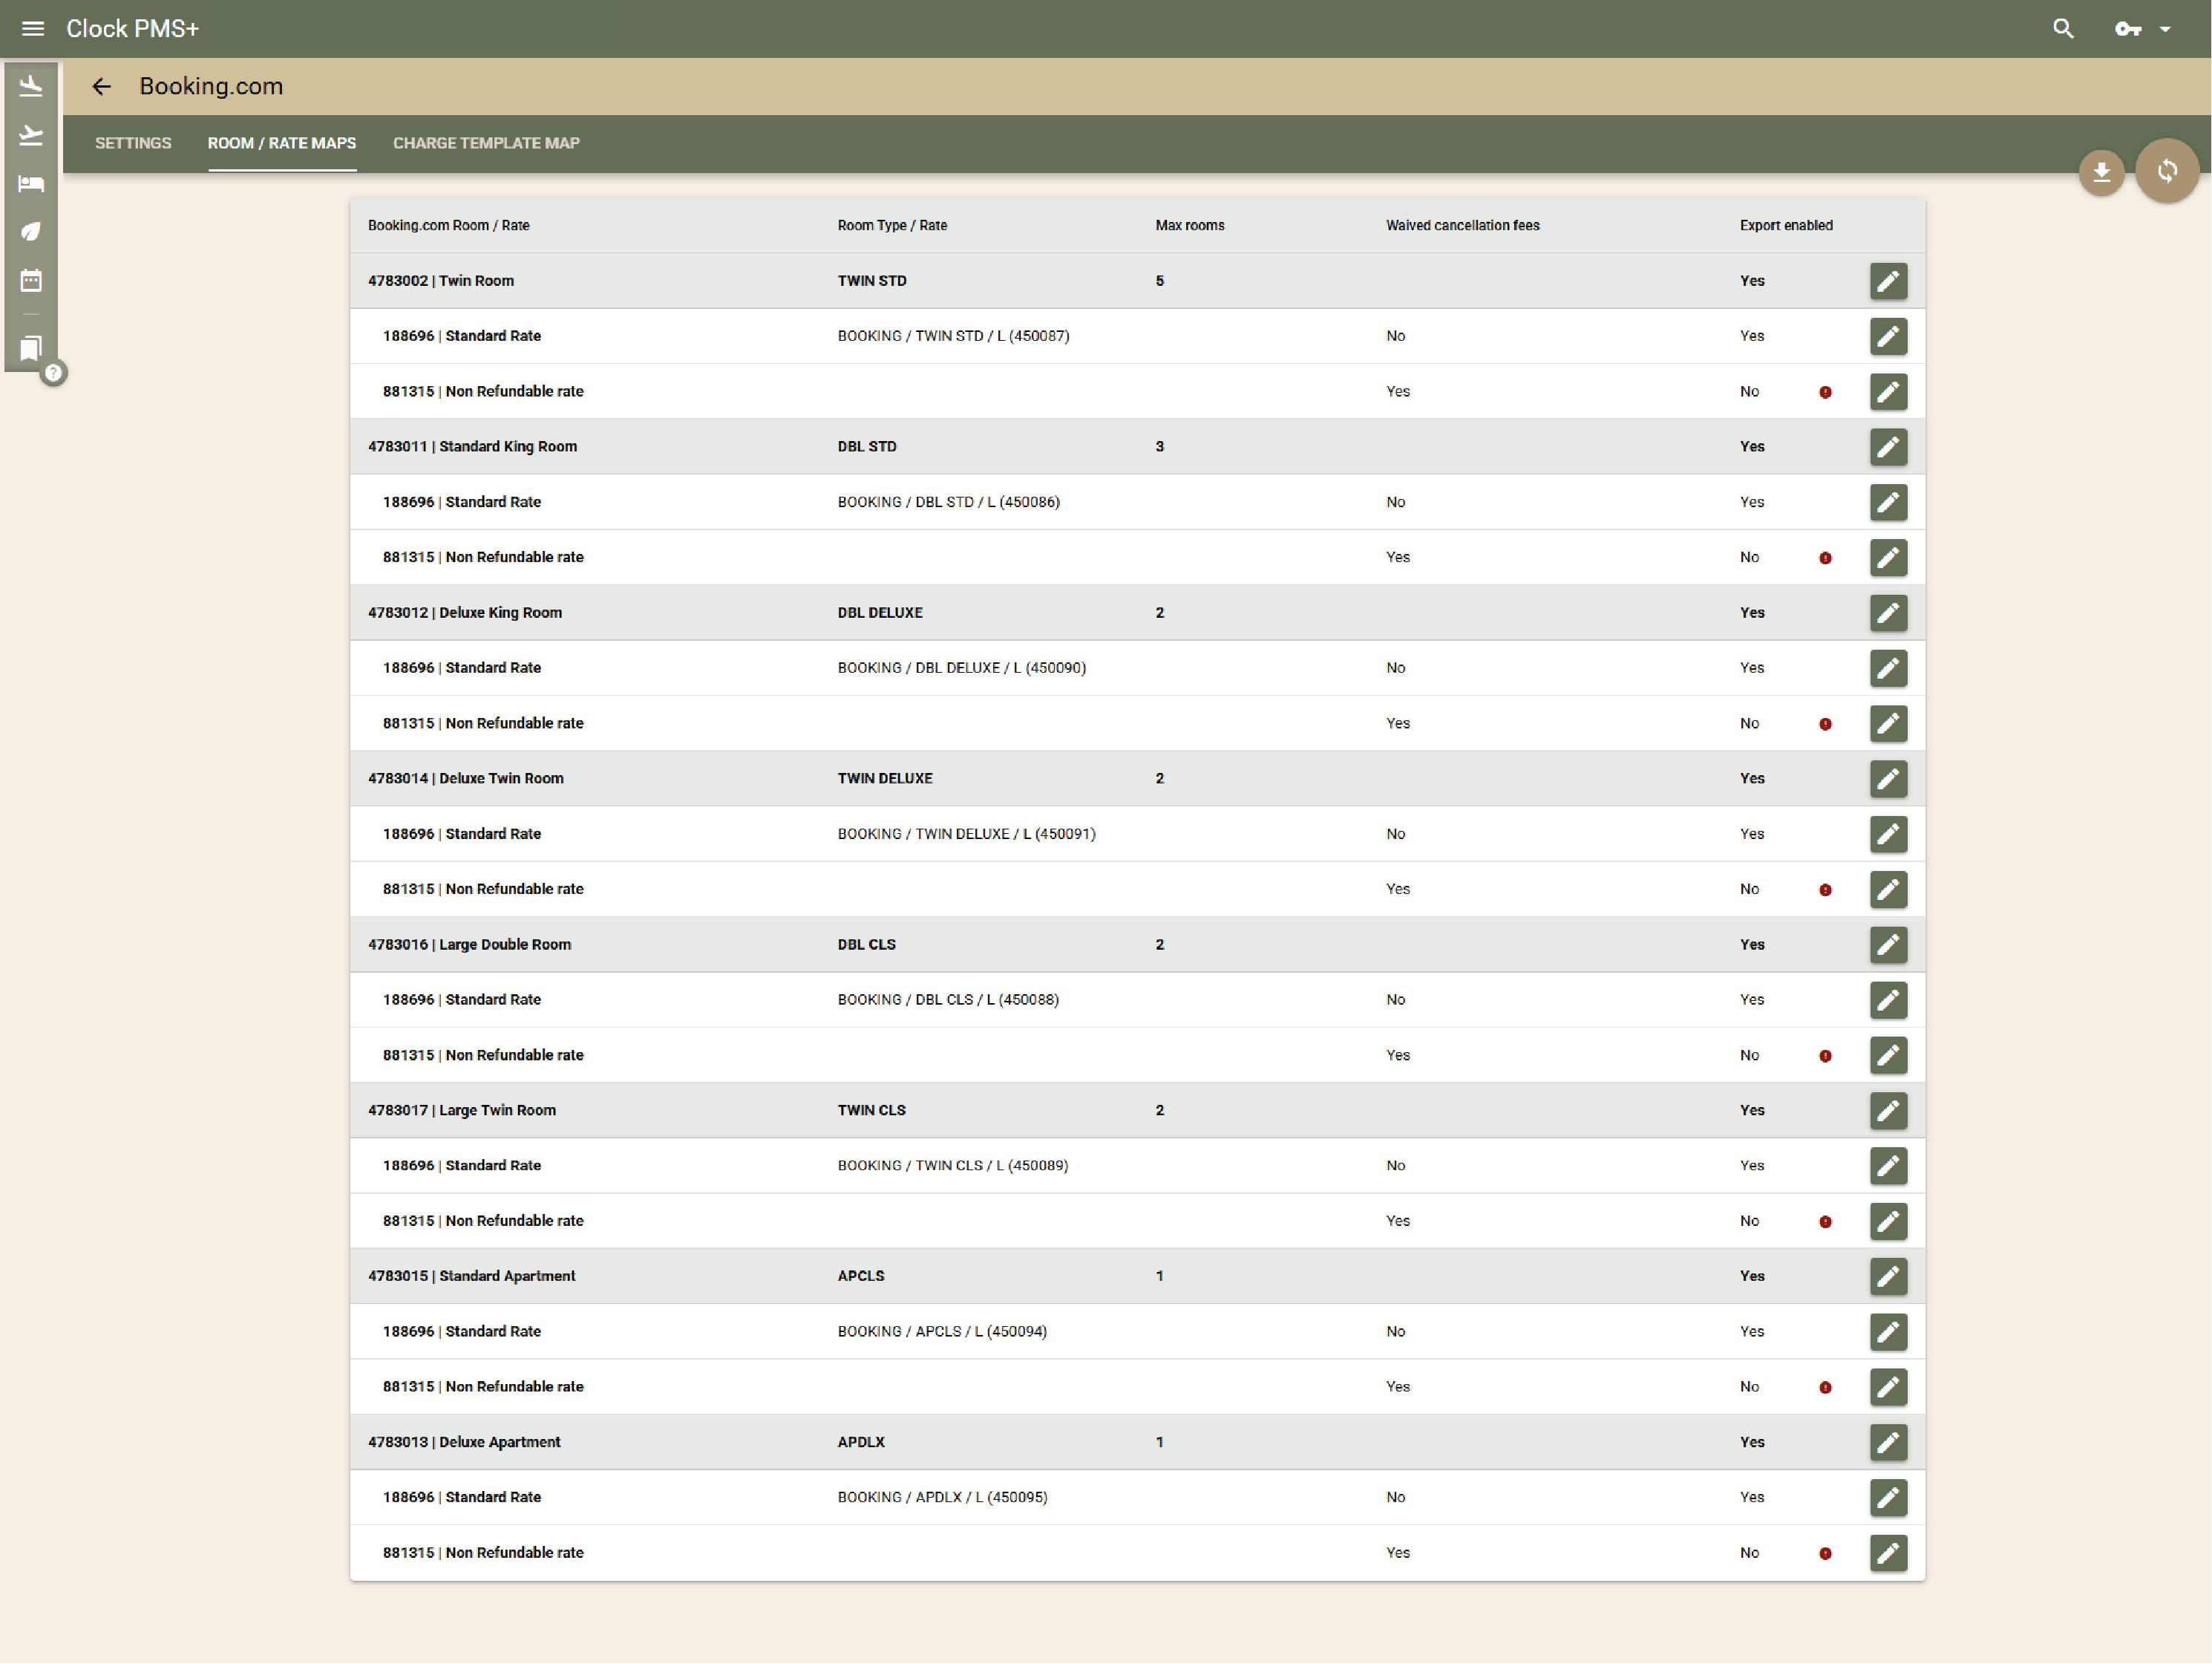2212x1664 pixels.
Task: Click the Clock PMS+ title
Action: [x=133, y=28]
